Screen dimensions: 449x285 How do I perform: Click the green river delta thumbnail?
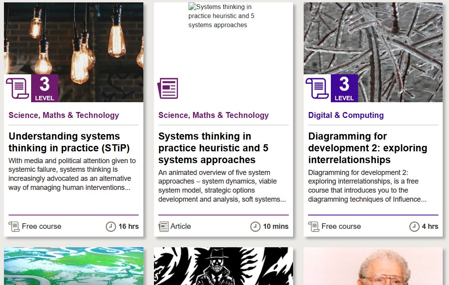tap(74, 266)
